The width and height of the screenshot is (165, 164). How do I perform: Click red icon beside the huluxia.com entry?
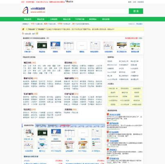click(108, 123)
